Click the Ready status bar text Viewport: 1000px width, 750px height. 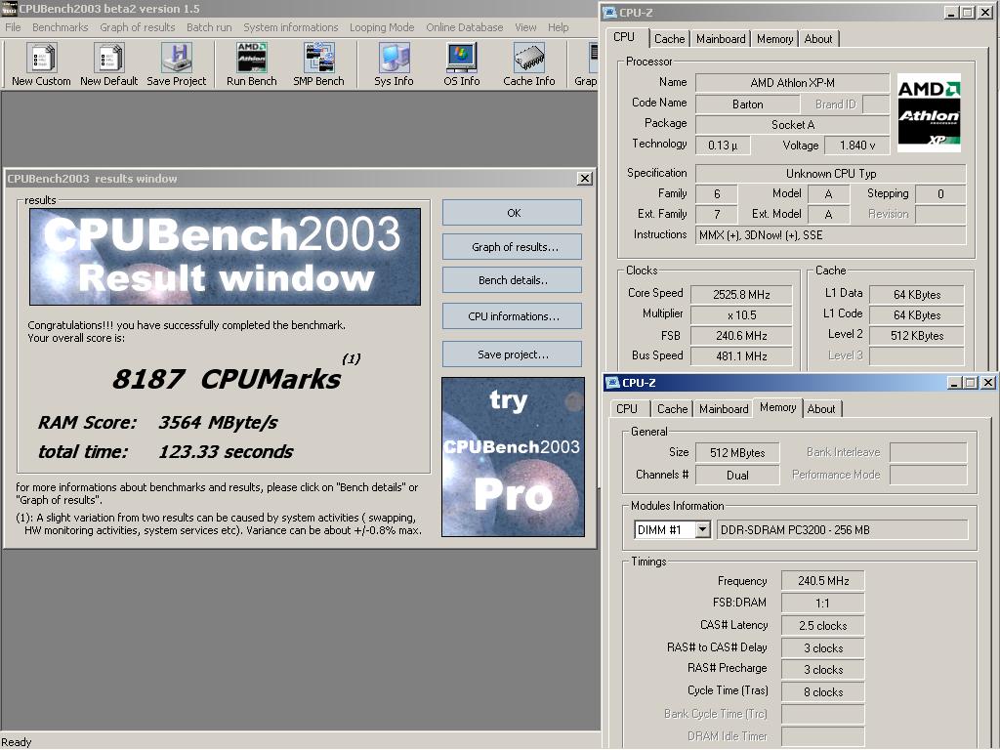tap(16, 742)
